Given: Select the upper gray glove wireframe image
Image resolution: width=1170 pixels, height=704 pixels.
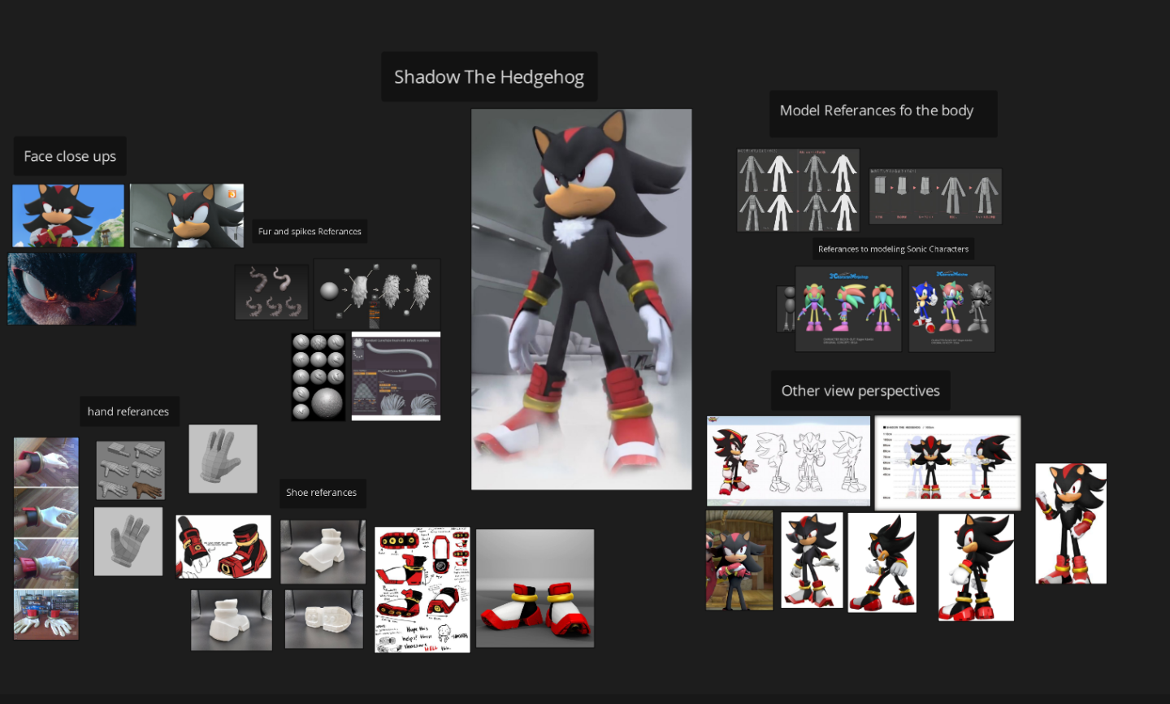Looking at the screenshot, I should click(x=223, y=459).
